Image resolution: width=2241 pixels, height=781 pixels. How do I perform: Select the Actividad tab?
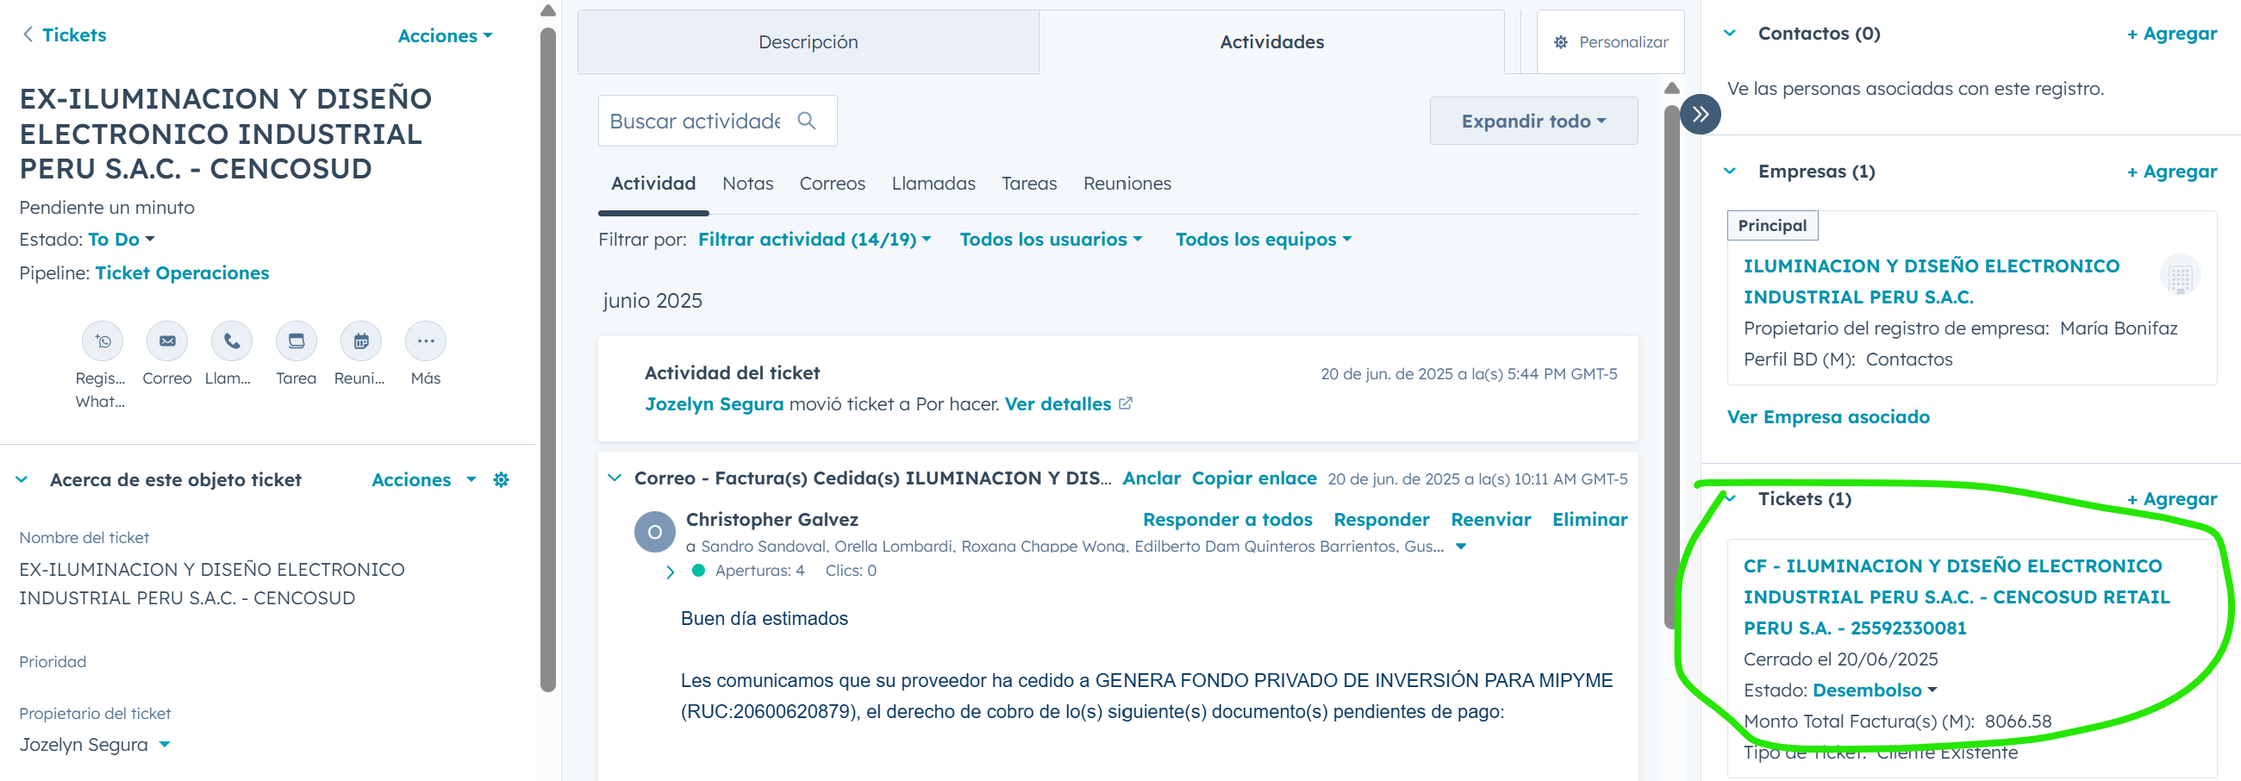pyautogui.click(x=652, y=184)
